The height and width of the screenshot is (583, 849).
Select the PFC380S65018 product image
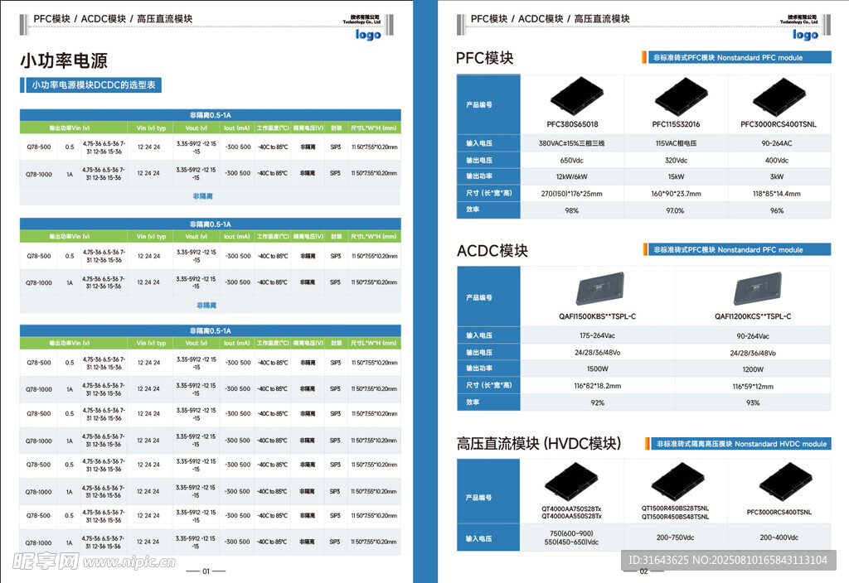click(572, 97)
